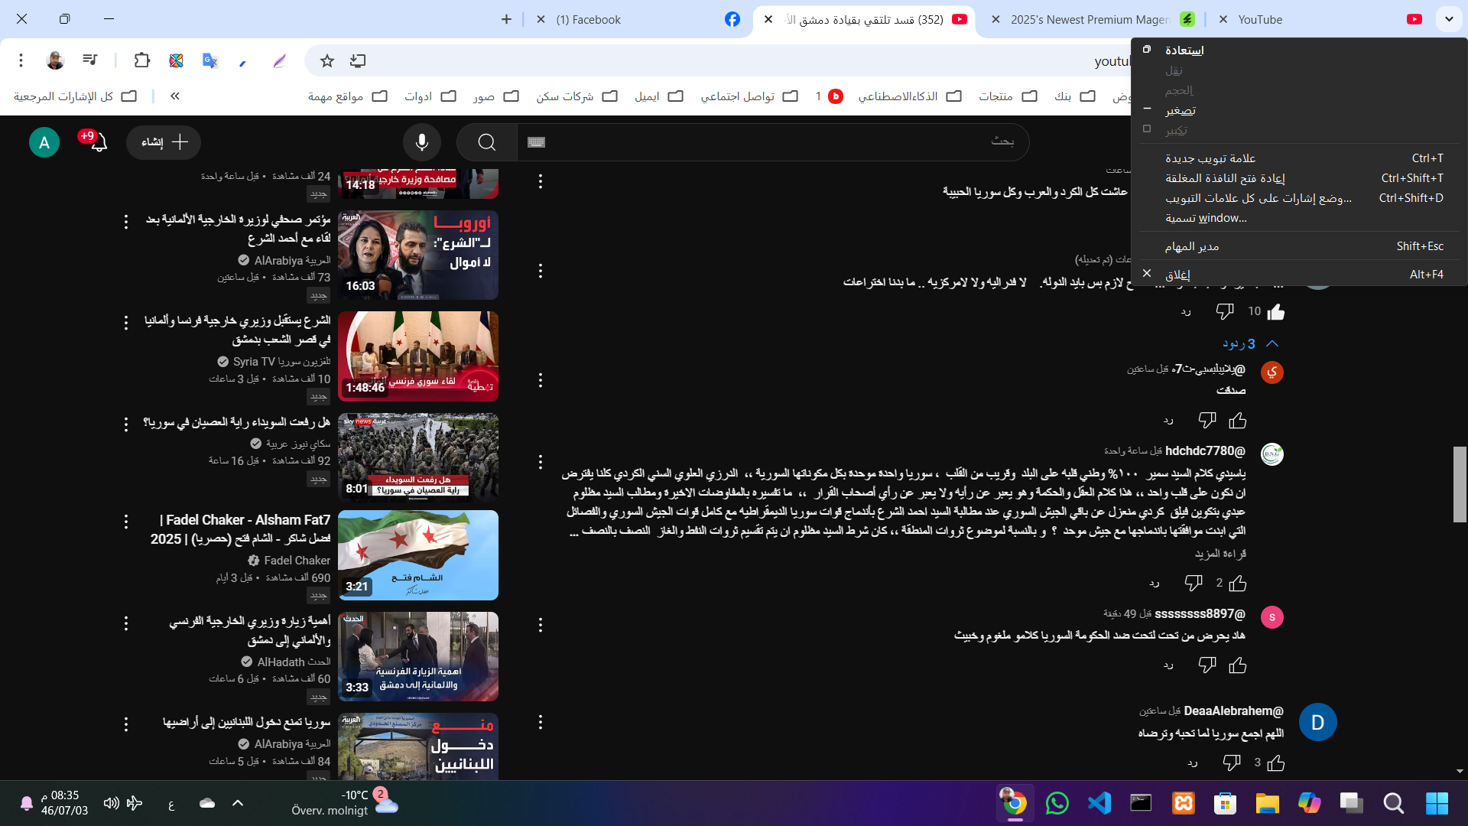Click the YouTube voice search microphone icon
This screenshot has width=1468, height=826.
[x=422, y=142]
